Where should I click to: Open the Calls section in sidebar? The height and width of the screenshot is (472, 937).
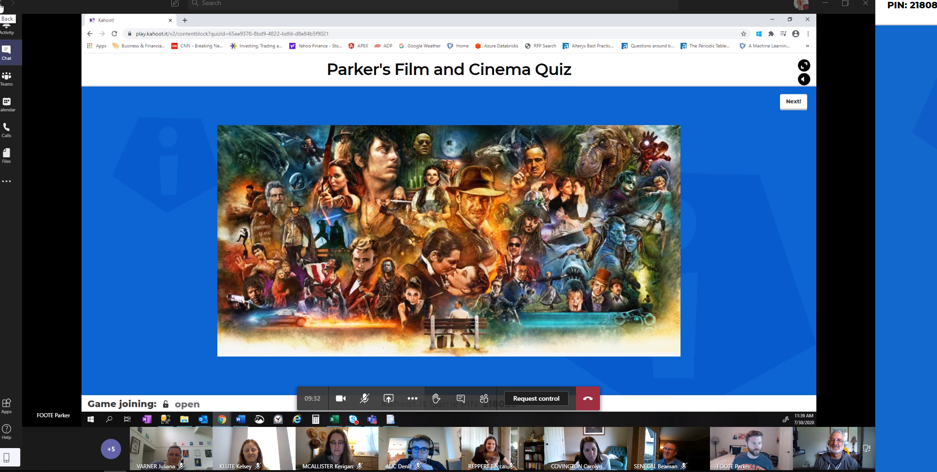(6, 130)
